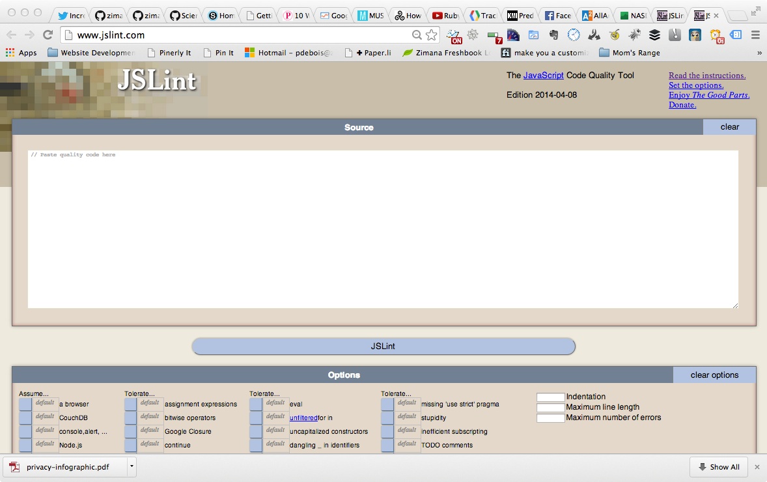Screen dimensions: 767x482
Task: Switch to the 'Scier' GitHub tab
Action: tap(183, 15)
